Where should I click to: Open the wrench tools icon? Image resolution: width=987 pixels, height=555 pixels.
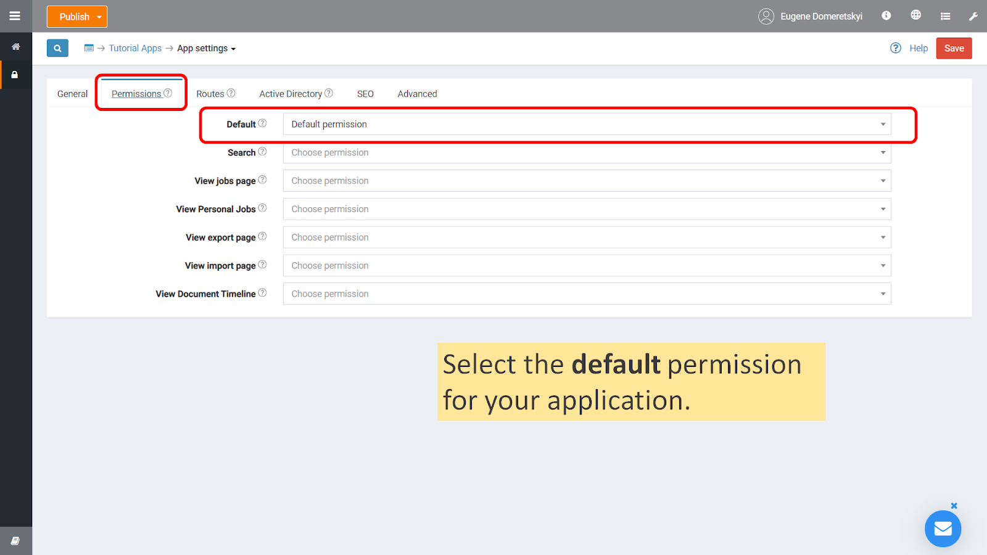973,16
